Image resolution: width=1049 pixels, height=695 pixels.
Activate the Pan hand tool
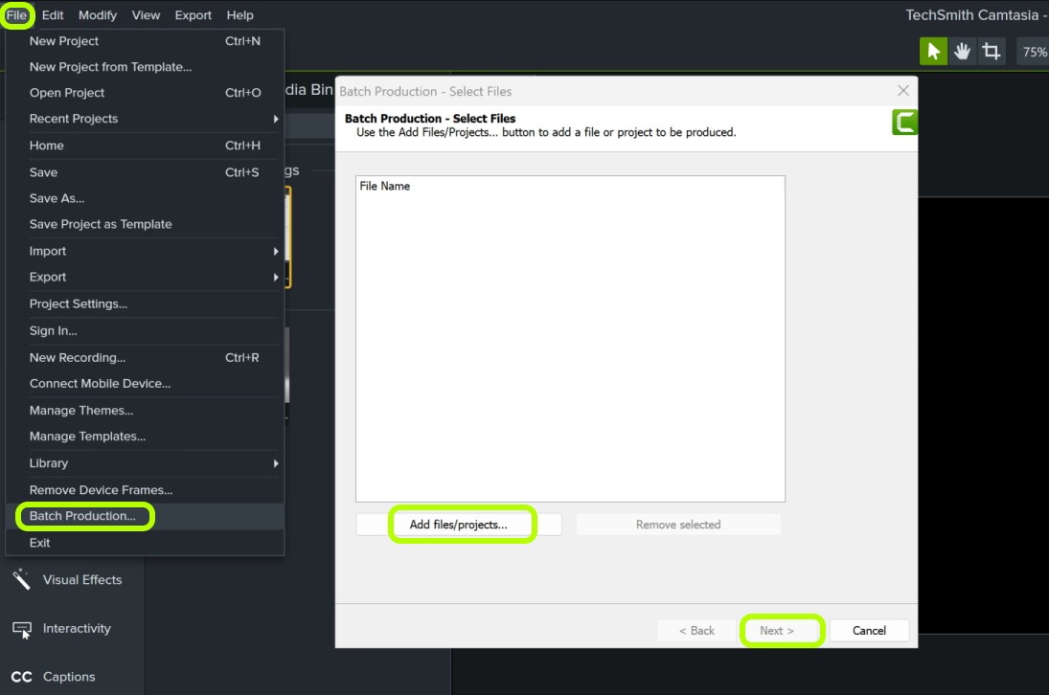[962, 52]
